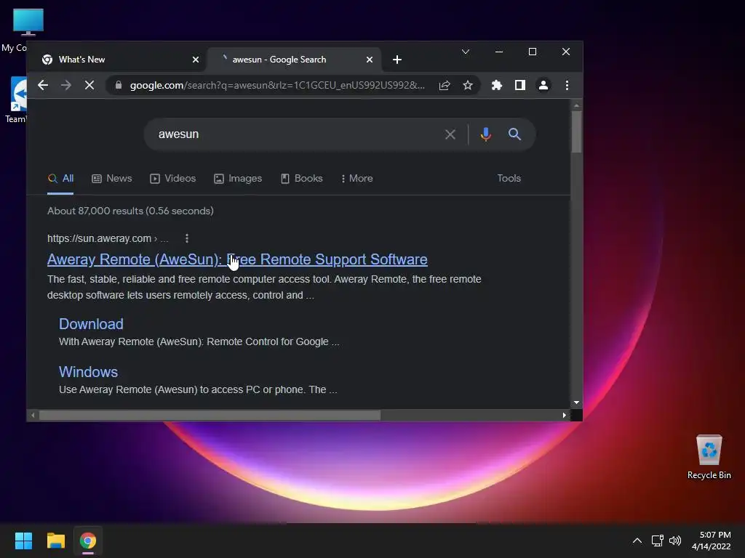Expand the More search categories menu
This screenshot has width=745, height=558.
coord(356,179)
